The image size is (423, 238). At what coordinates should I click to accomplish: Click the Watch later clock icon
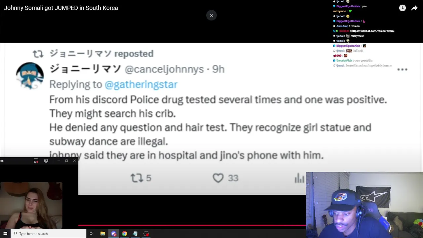(402, 8)
